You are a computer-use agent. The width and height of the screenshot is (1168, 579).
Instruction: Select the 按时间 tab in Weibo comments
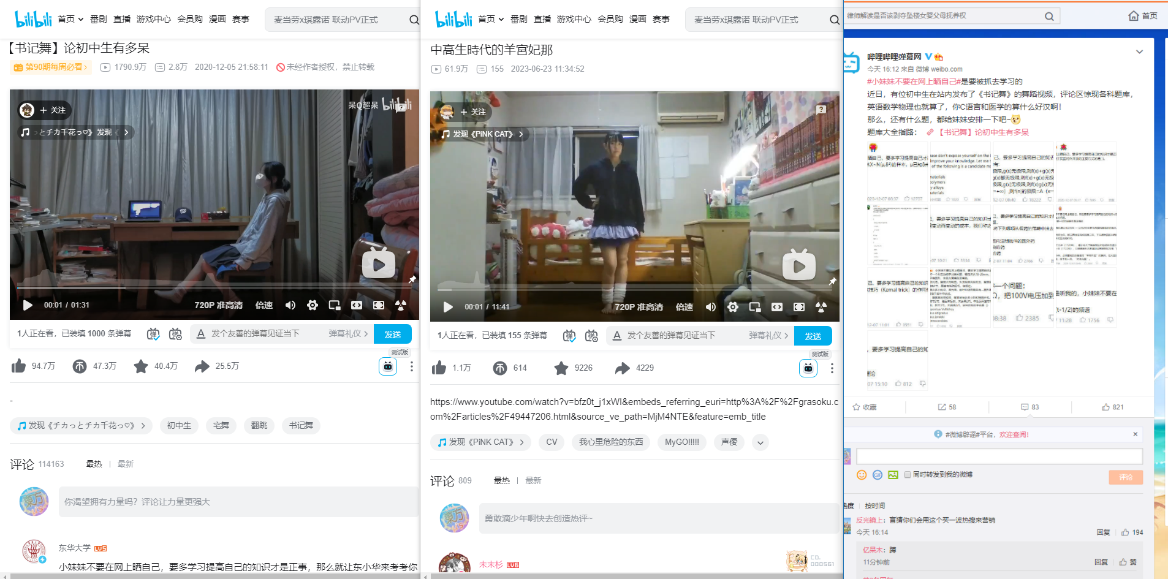[x=874, y=506]
